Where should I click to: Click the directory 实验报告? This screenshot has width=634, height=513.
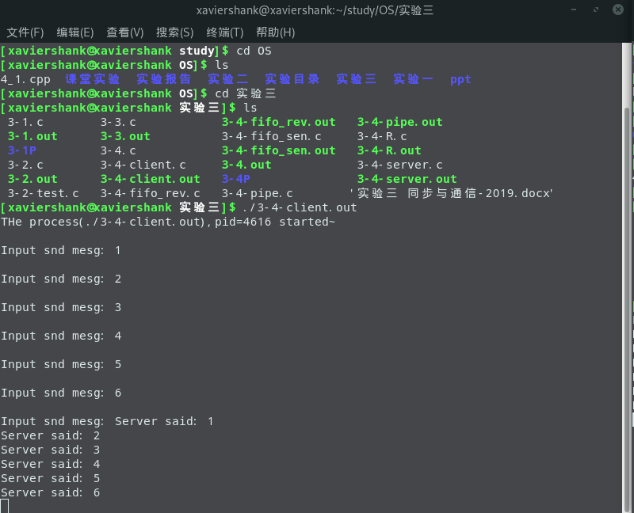pyautogui.click(x=164, y=78)
